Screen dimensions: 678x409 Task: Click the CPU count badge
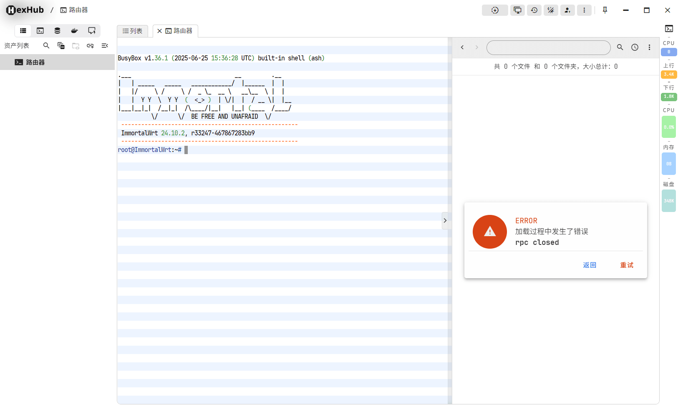coord(669,52)
